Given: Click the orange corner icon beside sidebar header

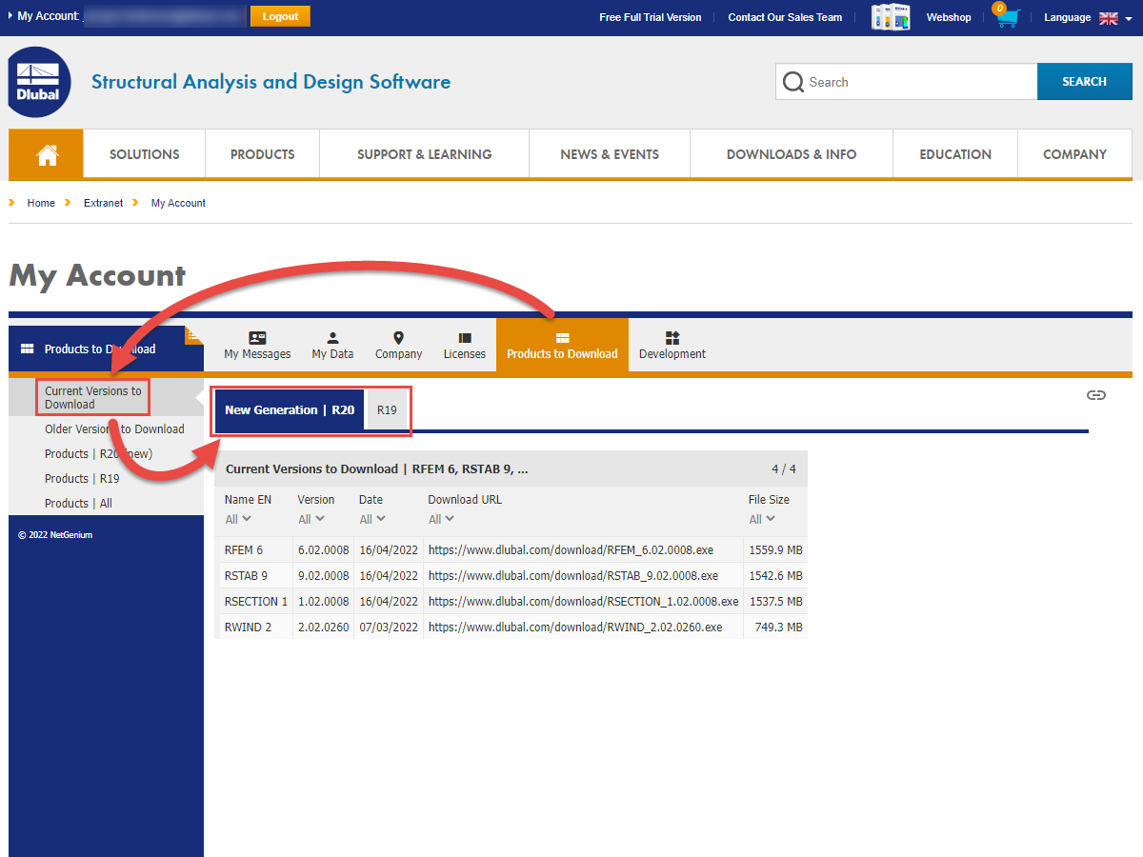Looking at the screenshot, I should [194, 334].
